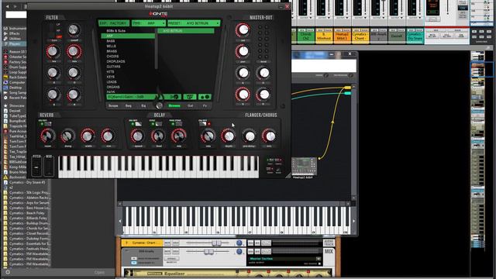Select the BELLS type in list
This screenshot has height=279, width=496.
click(x=112, y=46)
